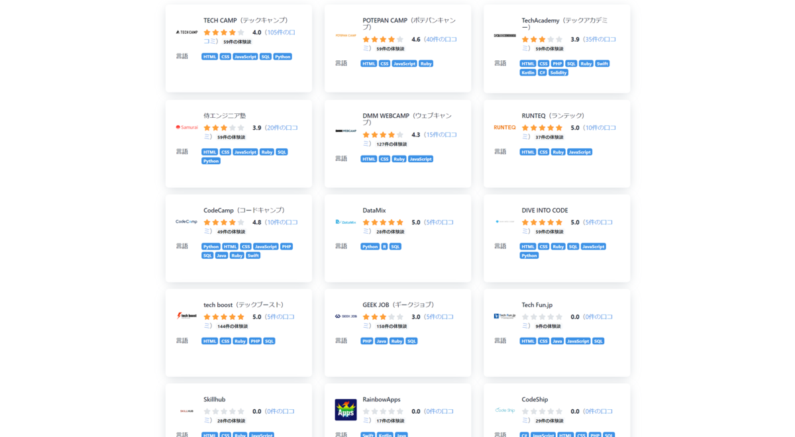Viewport: 795px width, 437px height.
Task: Select the Kotlin tag on TechAcademy card
Action: point(528,73)
